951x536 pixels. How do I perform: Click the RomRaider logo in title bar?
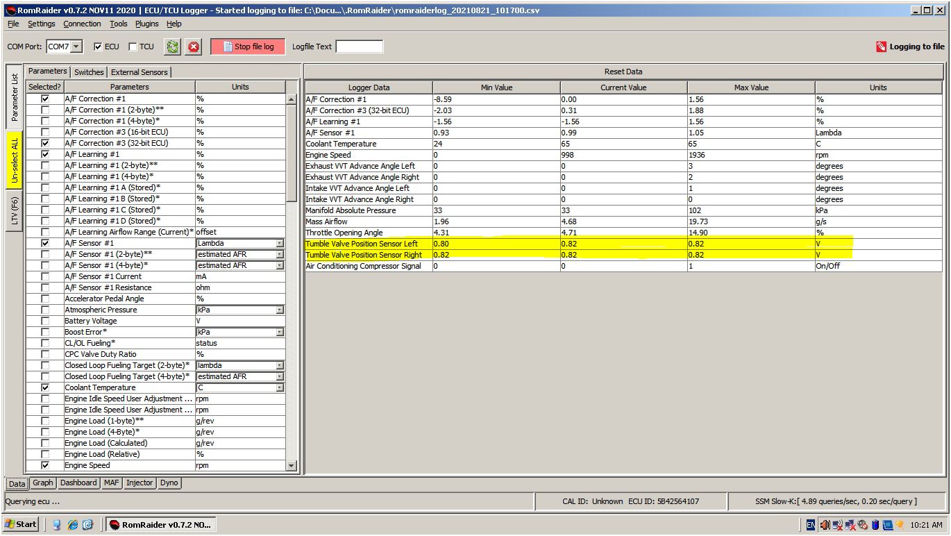pyautogui.click(x=10, y=10)
